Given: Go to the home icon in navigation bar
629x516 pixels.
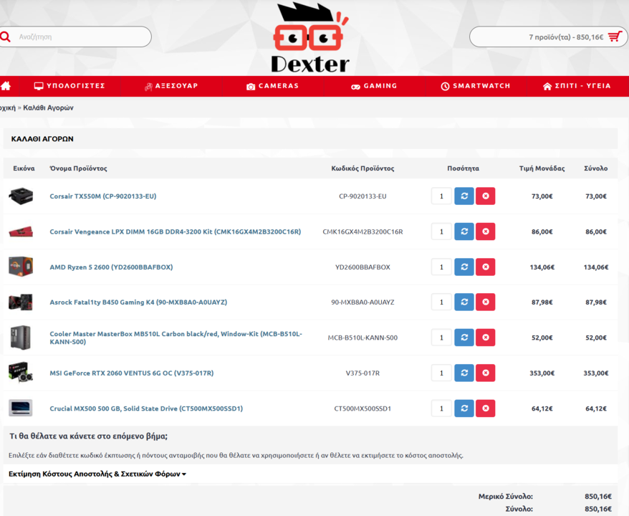Looking at the screenshot, I should [x=6, y=86].
